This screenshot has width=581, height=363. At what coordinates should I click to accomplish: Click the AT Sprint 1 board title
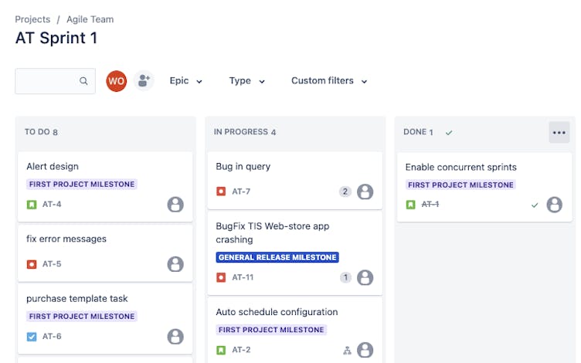pyautogui.click(x=56, y=38)
